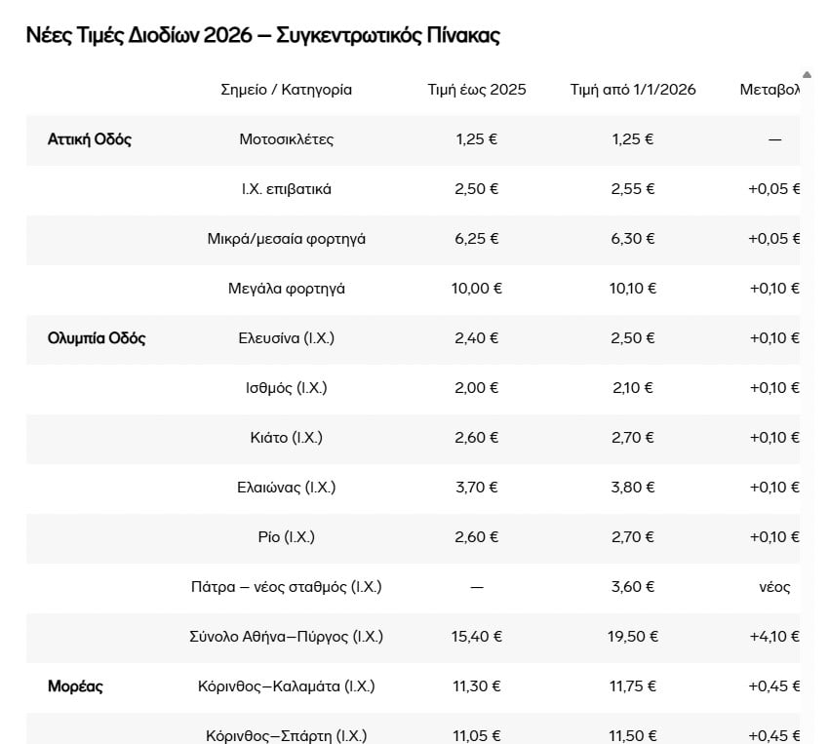Click the νέος change value cell
This screenshot has width=829, height=744.
(x=773, y=587)
